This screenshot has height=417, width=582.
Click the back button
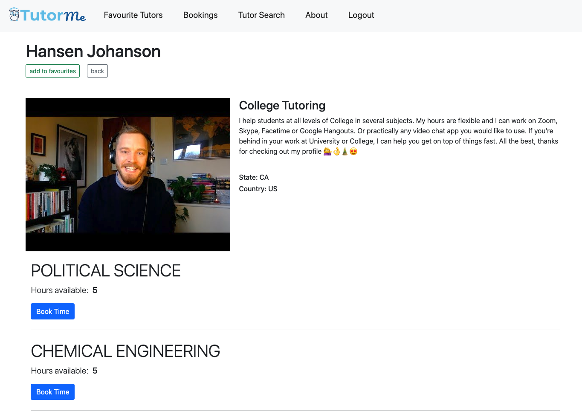tap(97, 71)
